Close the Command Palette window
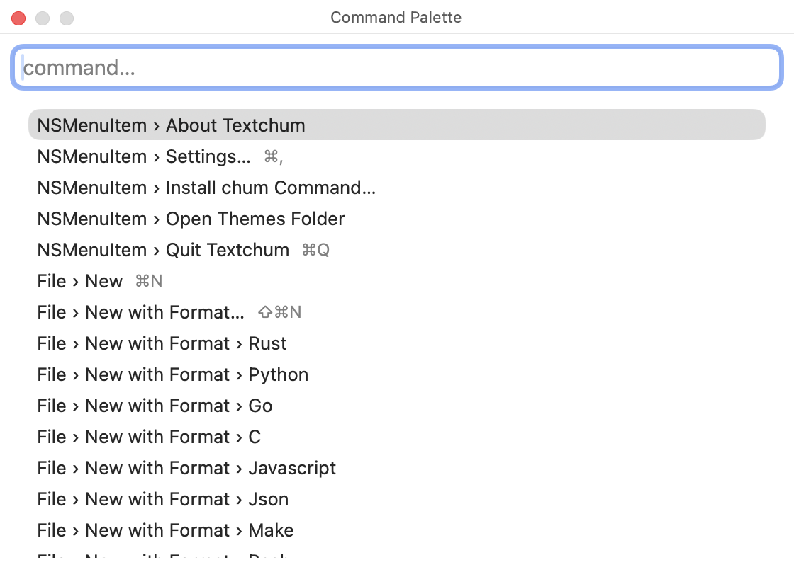This screenshot has width=794, height=572. click(x=18, y=18)
